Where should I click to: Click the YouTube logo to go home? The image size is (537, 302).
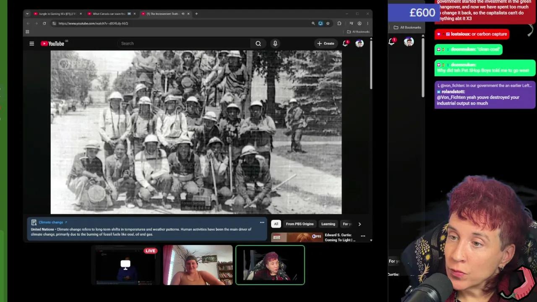[52, 44]
